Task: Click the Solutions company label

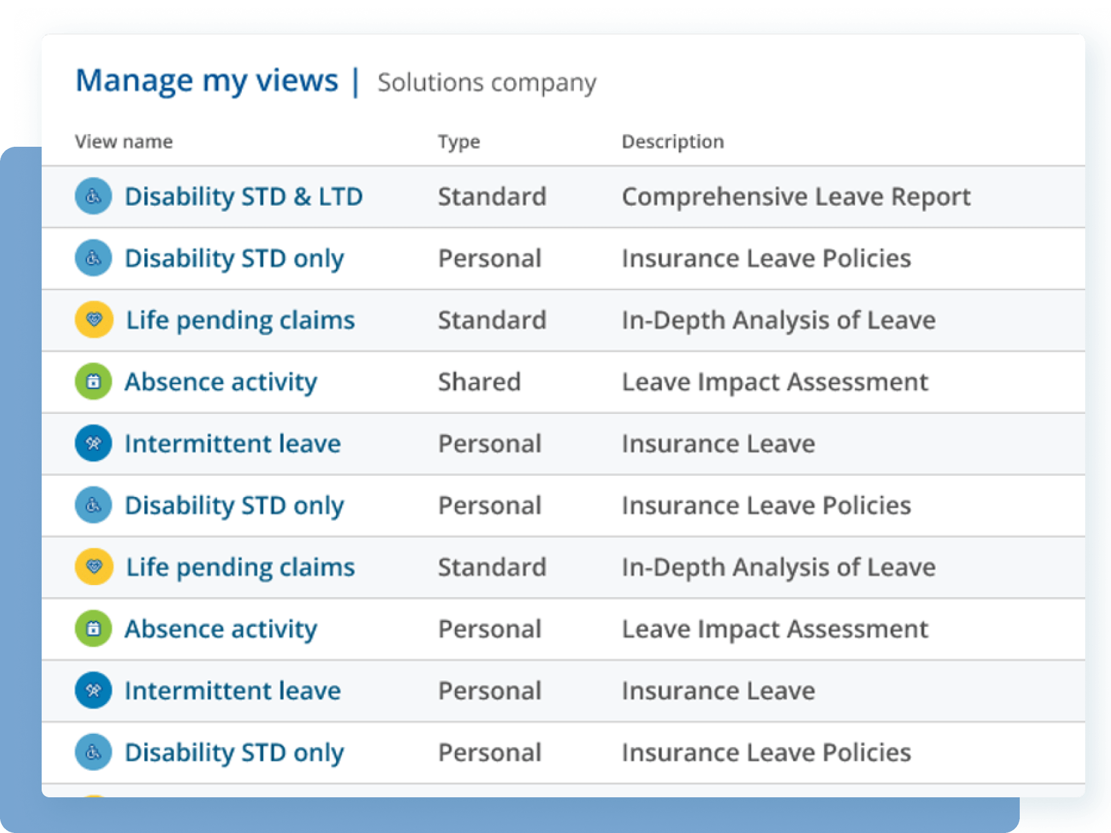Action: click(x=486, y=82)
